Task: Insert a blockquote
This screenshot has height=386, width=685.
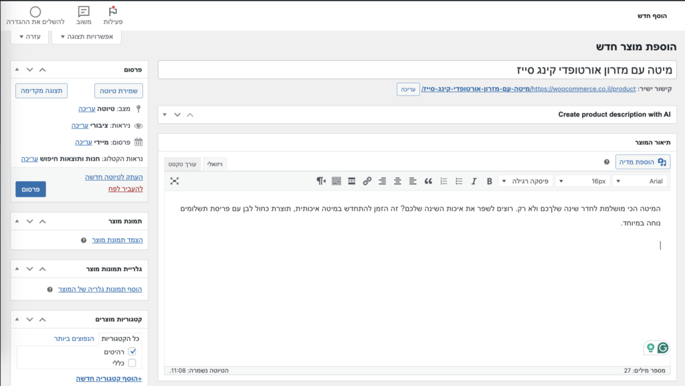Action: pos(428,181)
